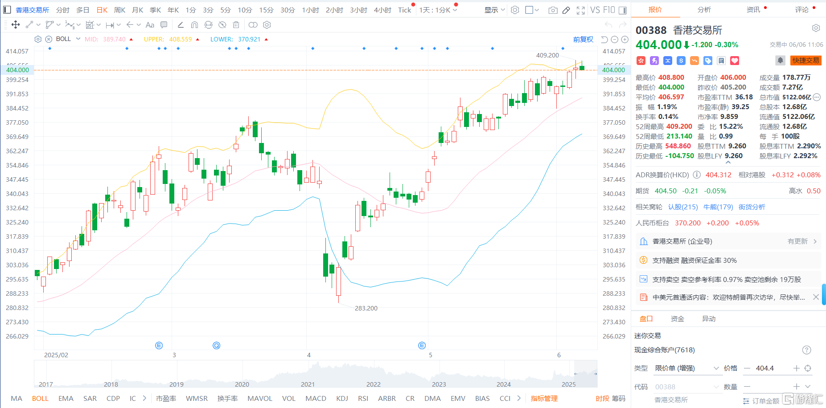The image size is (826, 408).
Task: Open the order 类型 限价单 dropdown
Action: pyautogui.click(x=687, y=368)
